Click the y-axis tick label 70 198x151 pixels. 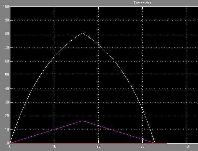point(6,48)
